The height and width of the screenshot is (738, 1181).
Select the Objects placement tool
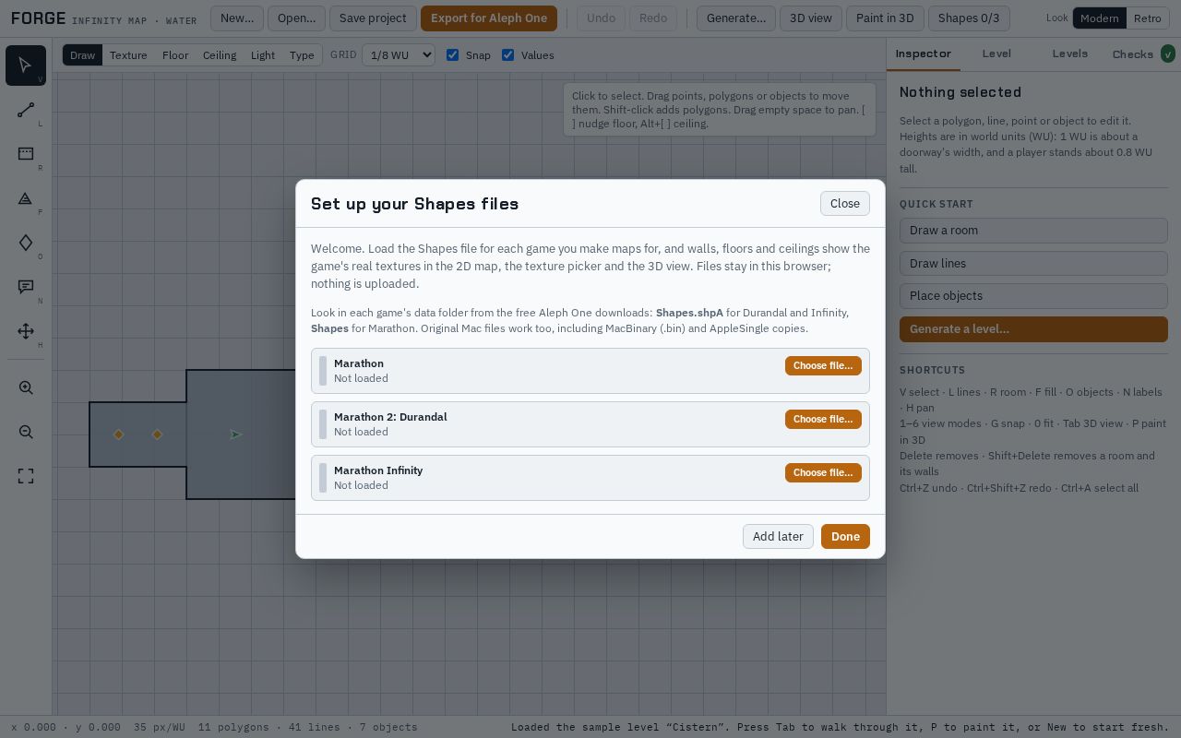click(26, 243)
